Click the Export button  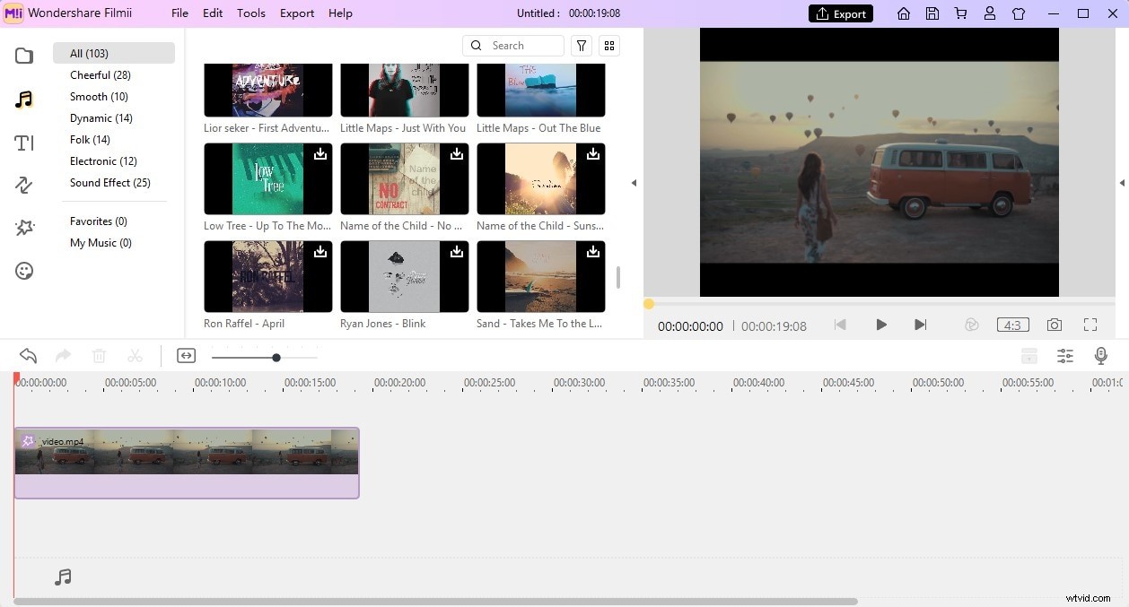click(840, 13)
